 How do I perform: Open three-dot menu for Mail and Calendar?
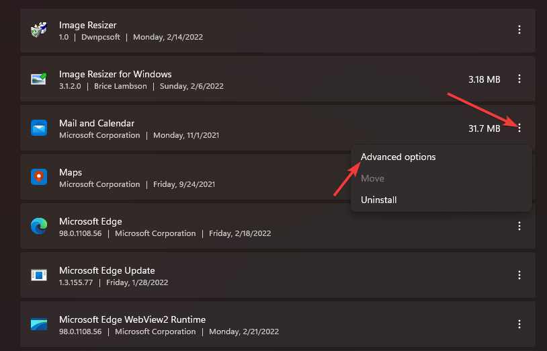click(x=519, y=128)
